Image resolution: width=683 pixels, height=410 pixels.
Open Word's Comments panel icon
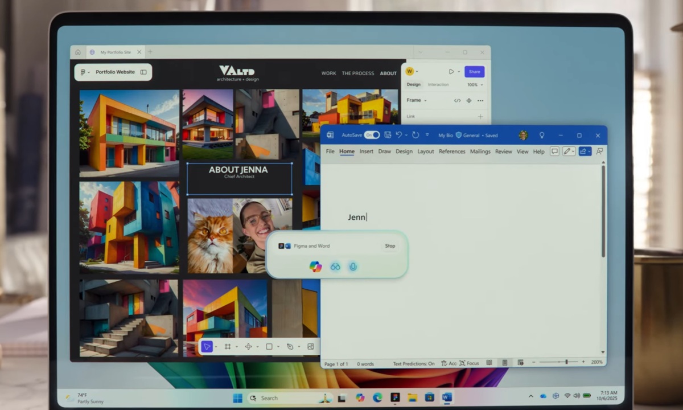point(554,151)
